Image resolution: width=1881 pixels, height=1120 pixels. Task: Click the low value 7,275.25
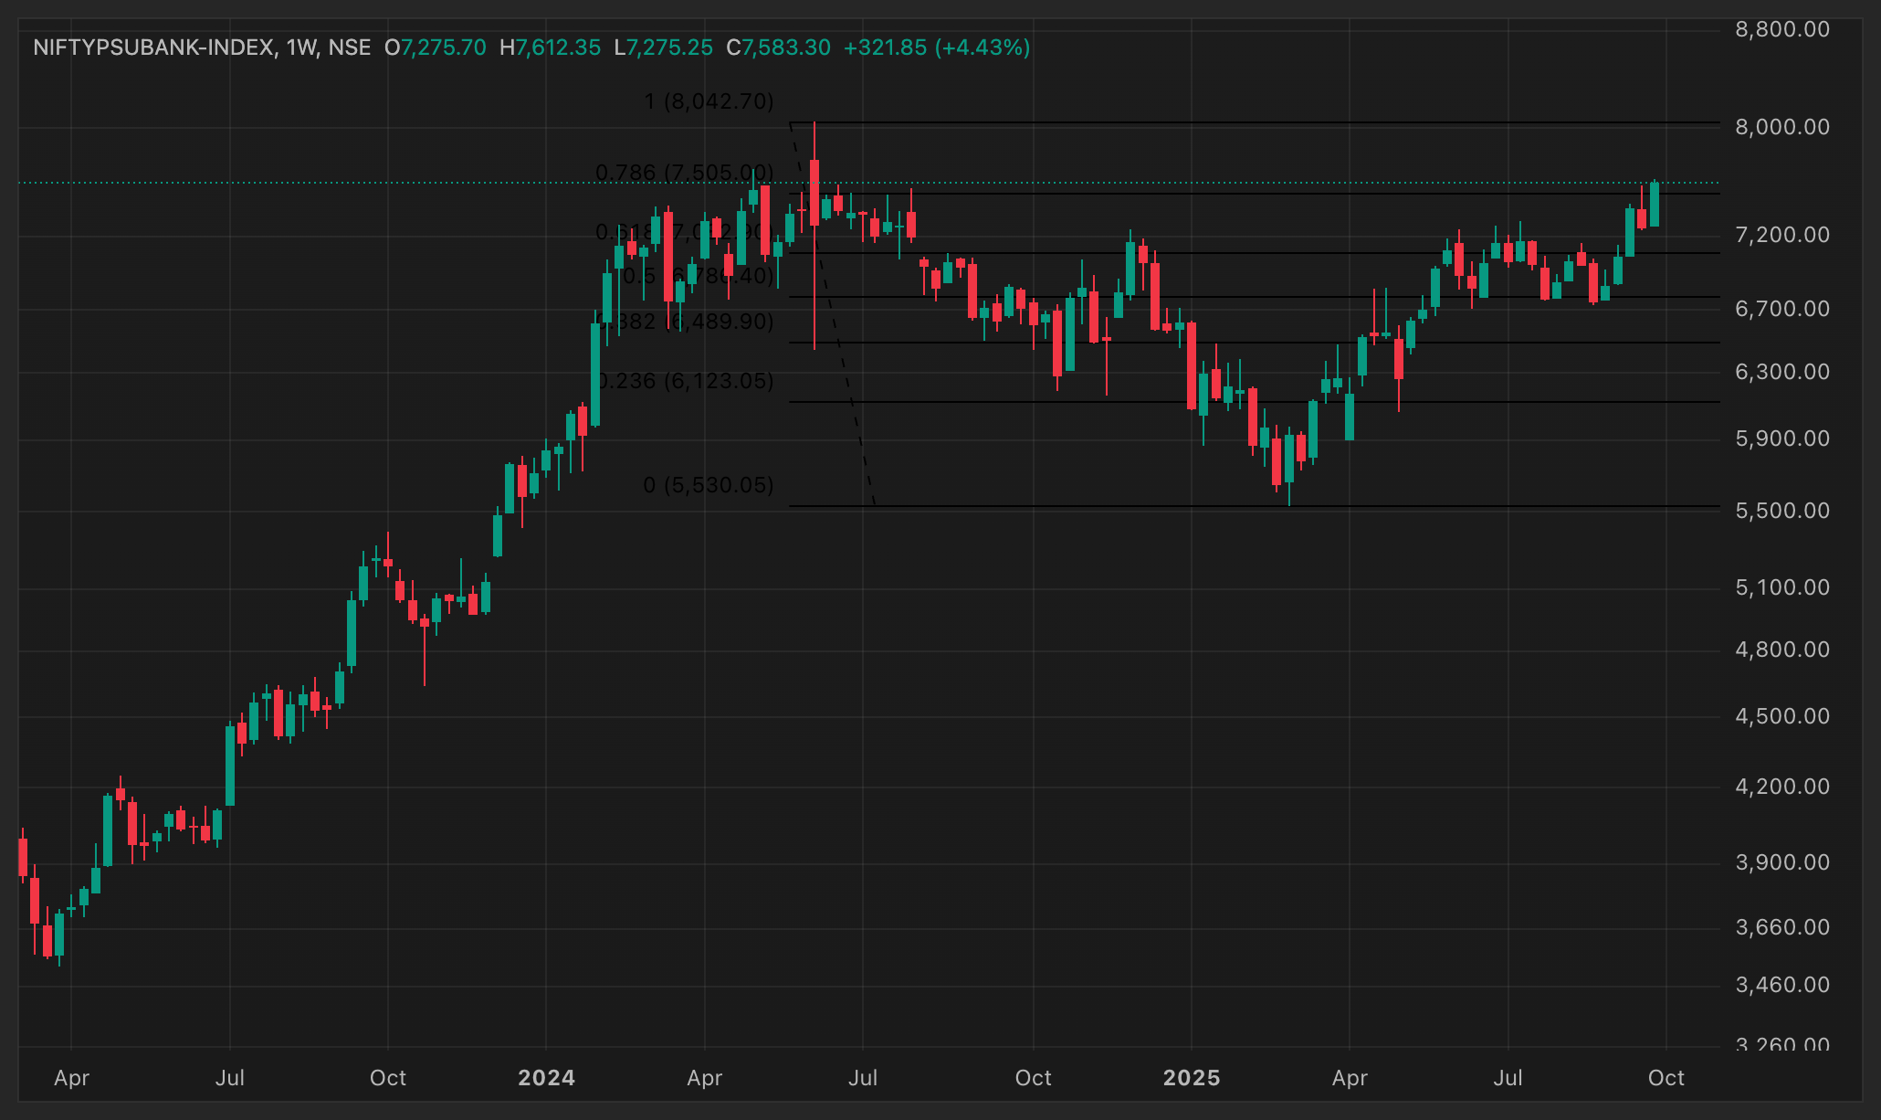pos(669,48)
